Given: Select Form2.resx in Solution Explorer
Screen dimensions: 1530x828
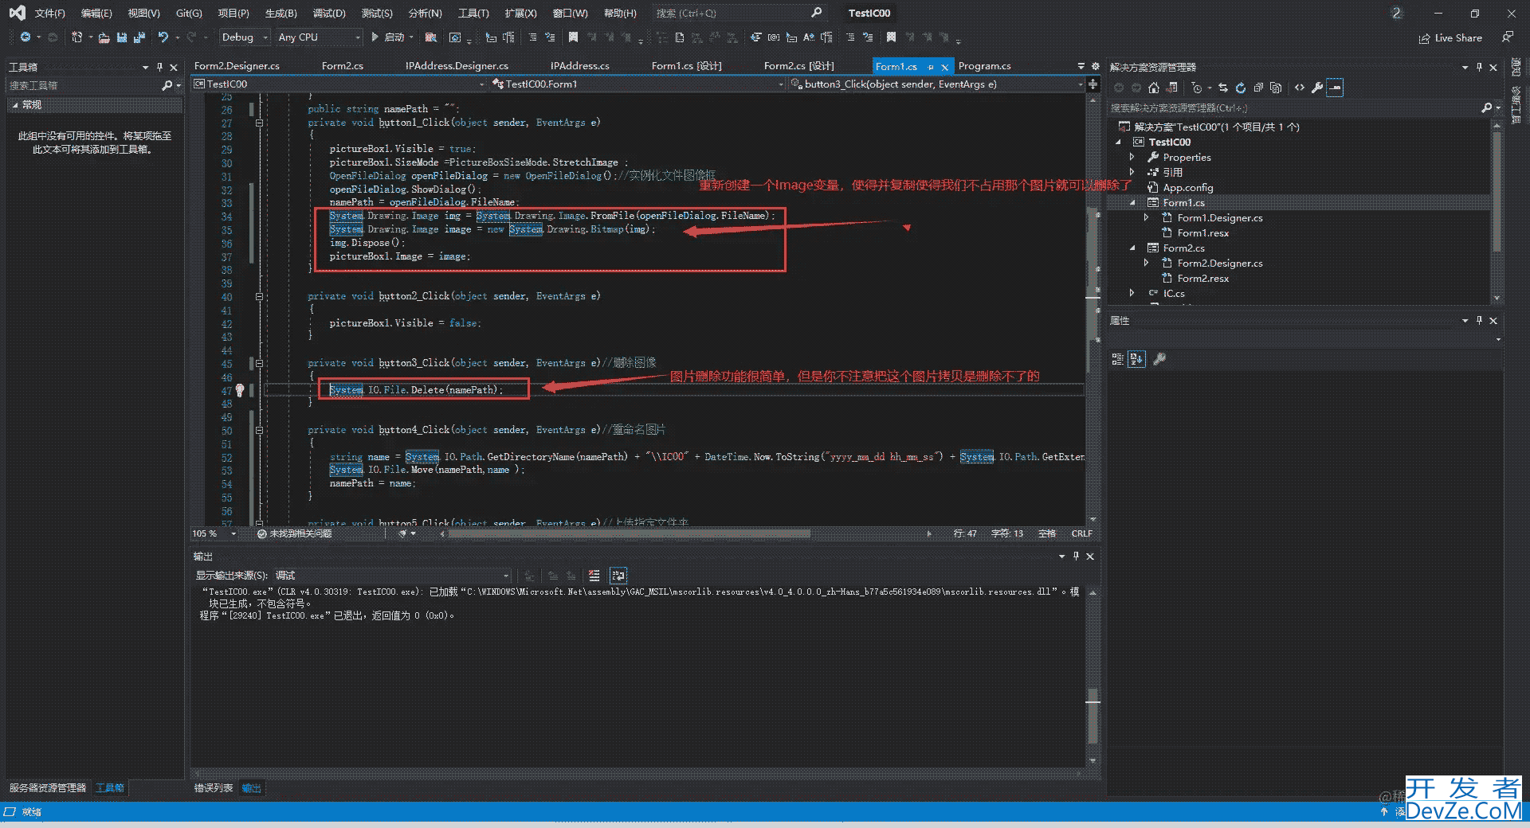Looking at the screenshot, I should click(x=1202, y=279).
